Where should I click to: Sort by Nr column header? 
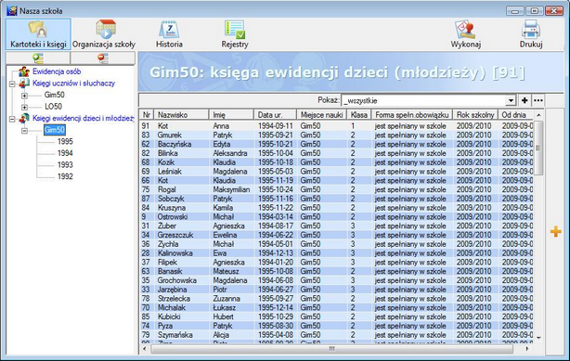point(146,115)
